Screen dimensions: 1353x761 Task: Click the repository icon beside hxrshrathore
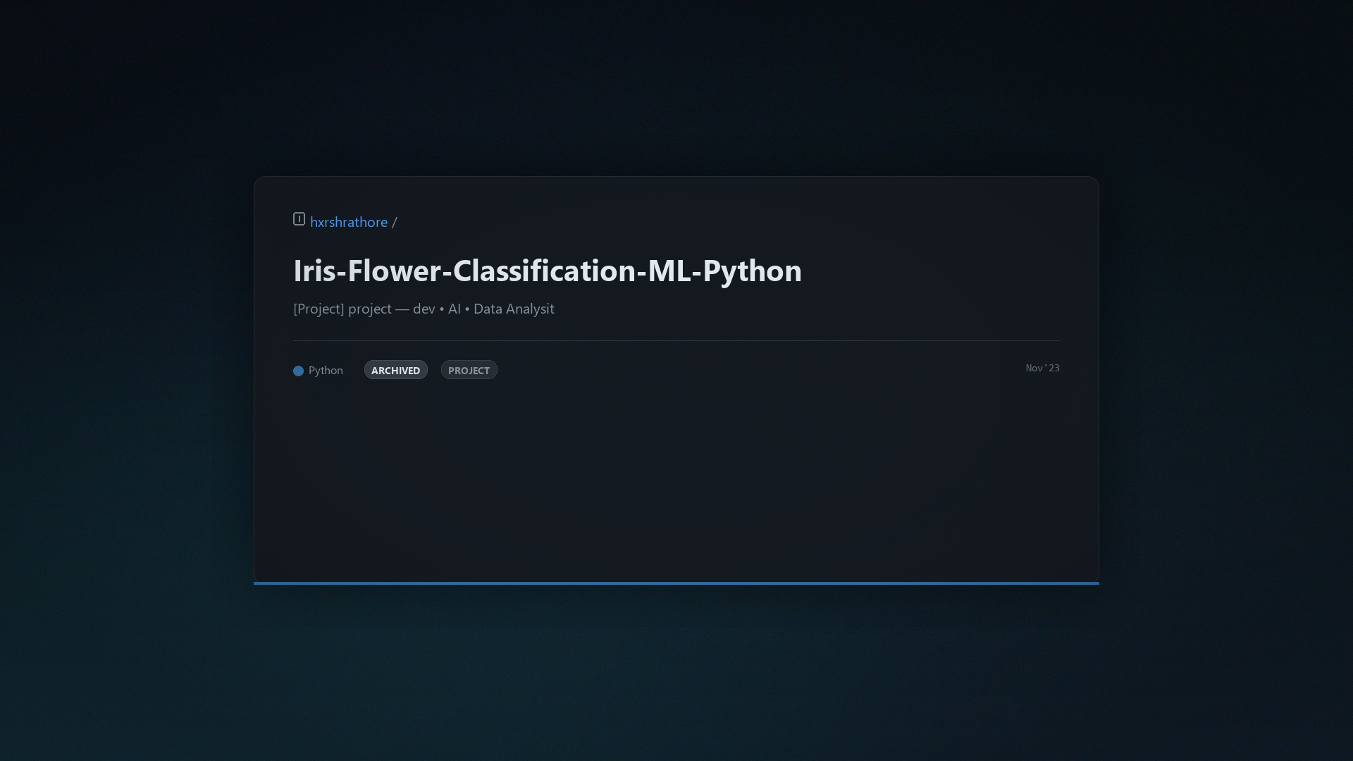(299, 219)
